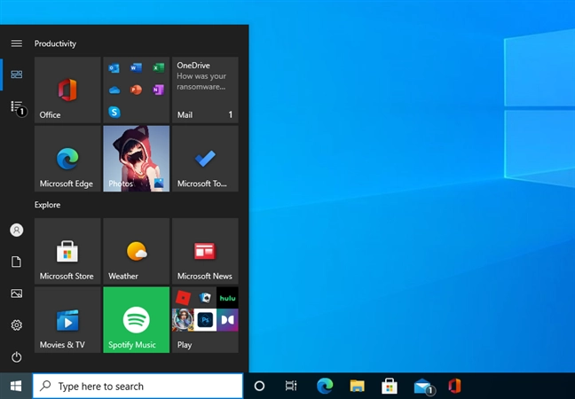The image size is (575, 399).
Task: Launch Excel from the Office folder tile
Action: [159, 67]
